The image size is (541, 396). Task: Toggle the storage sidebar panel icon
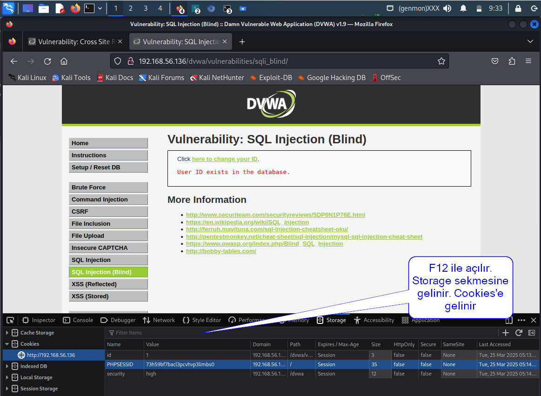coord(532,333)
